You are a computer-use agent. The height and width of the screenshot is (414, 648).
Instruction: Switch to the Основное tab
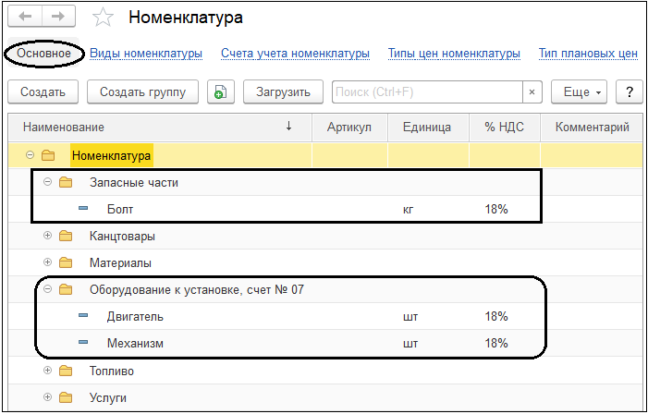pos(43,54)
